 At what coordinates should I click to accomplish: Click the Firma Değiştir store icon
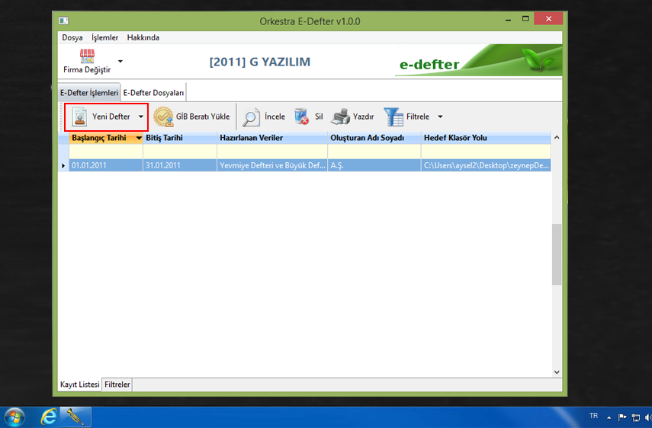87,57
